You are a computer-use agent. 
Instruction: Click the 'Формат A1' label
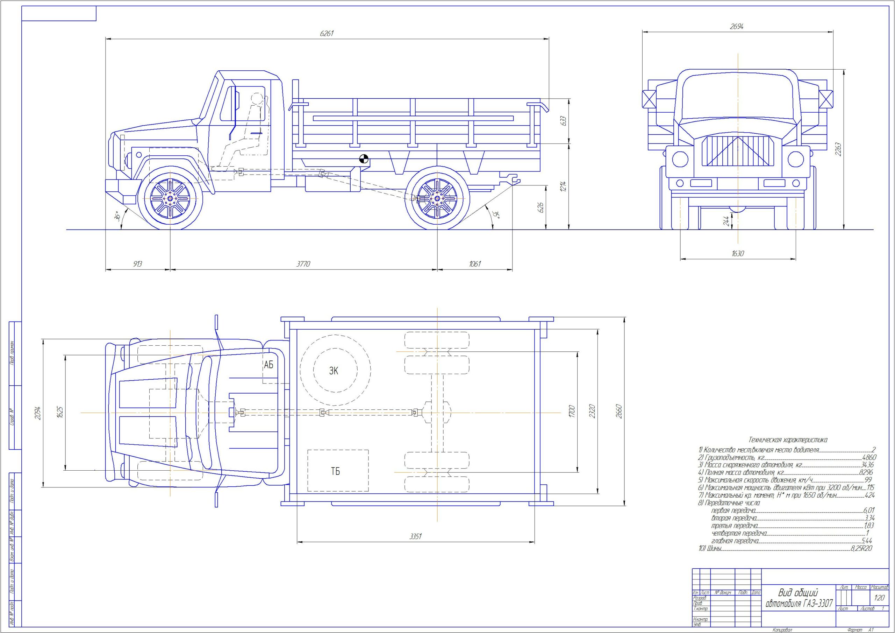pyautogui.click(x=860, y=630)
